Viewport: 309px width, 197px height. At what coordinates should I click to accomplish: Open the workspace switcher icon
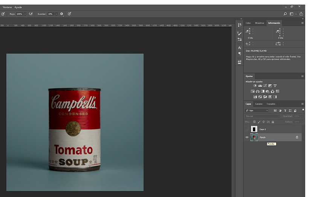291,14
